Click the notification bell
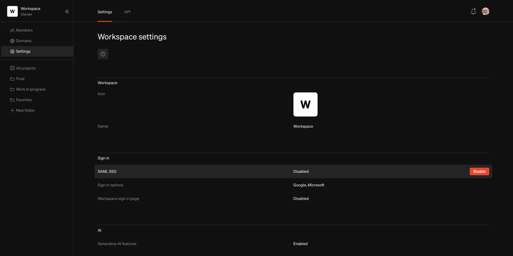The height and width of the screenshot is (256, 513). point(473,11)
